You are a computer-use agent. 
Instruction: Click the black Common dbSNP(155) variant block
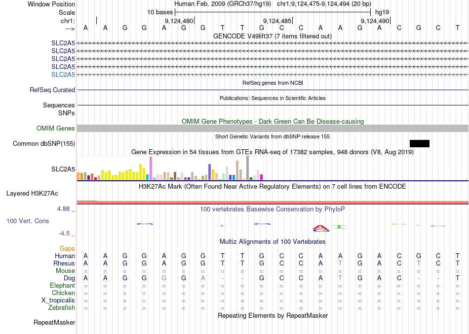click(419, 143)
